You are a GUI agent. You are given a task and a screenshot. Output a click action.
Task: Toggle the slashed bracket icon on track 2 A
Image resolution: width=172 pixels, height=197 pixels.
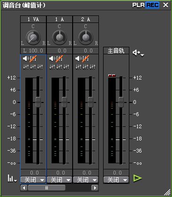click(86, 58)
